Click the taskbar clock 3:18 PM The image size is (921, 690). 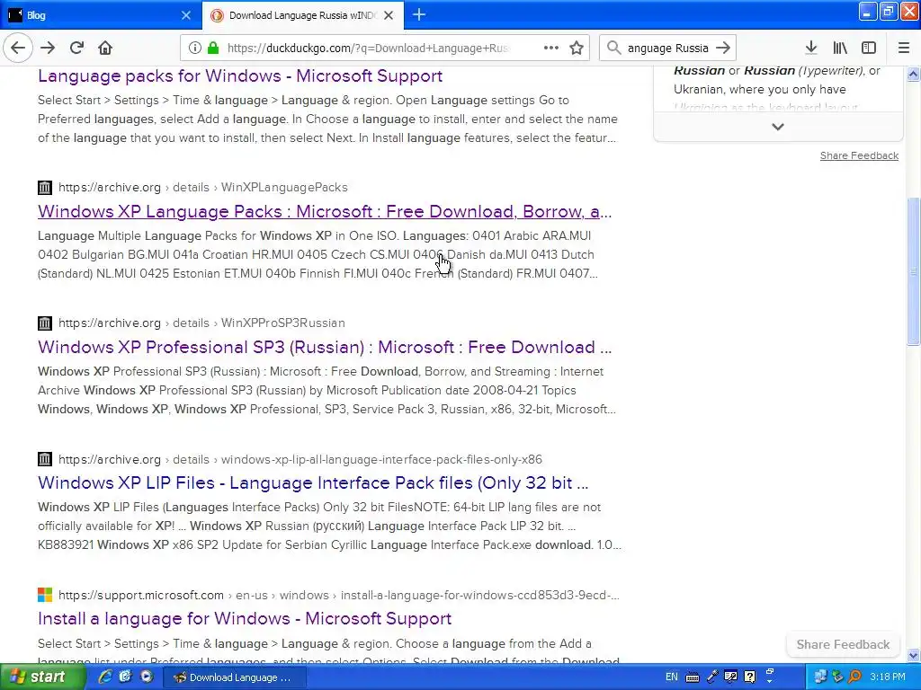tap(888, 677)
